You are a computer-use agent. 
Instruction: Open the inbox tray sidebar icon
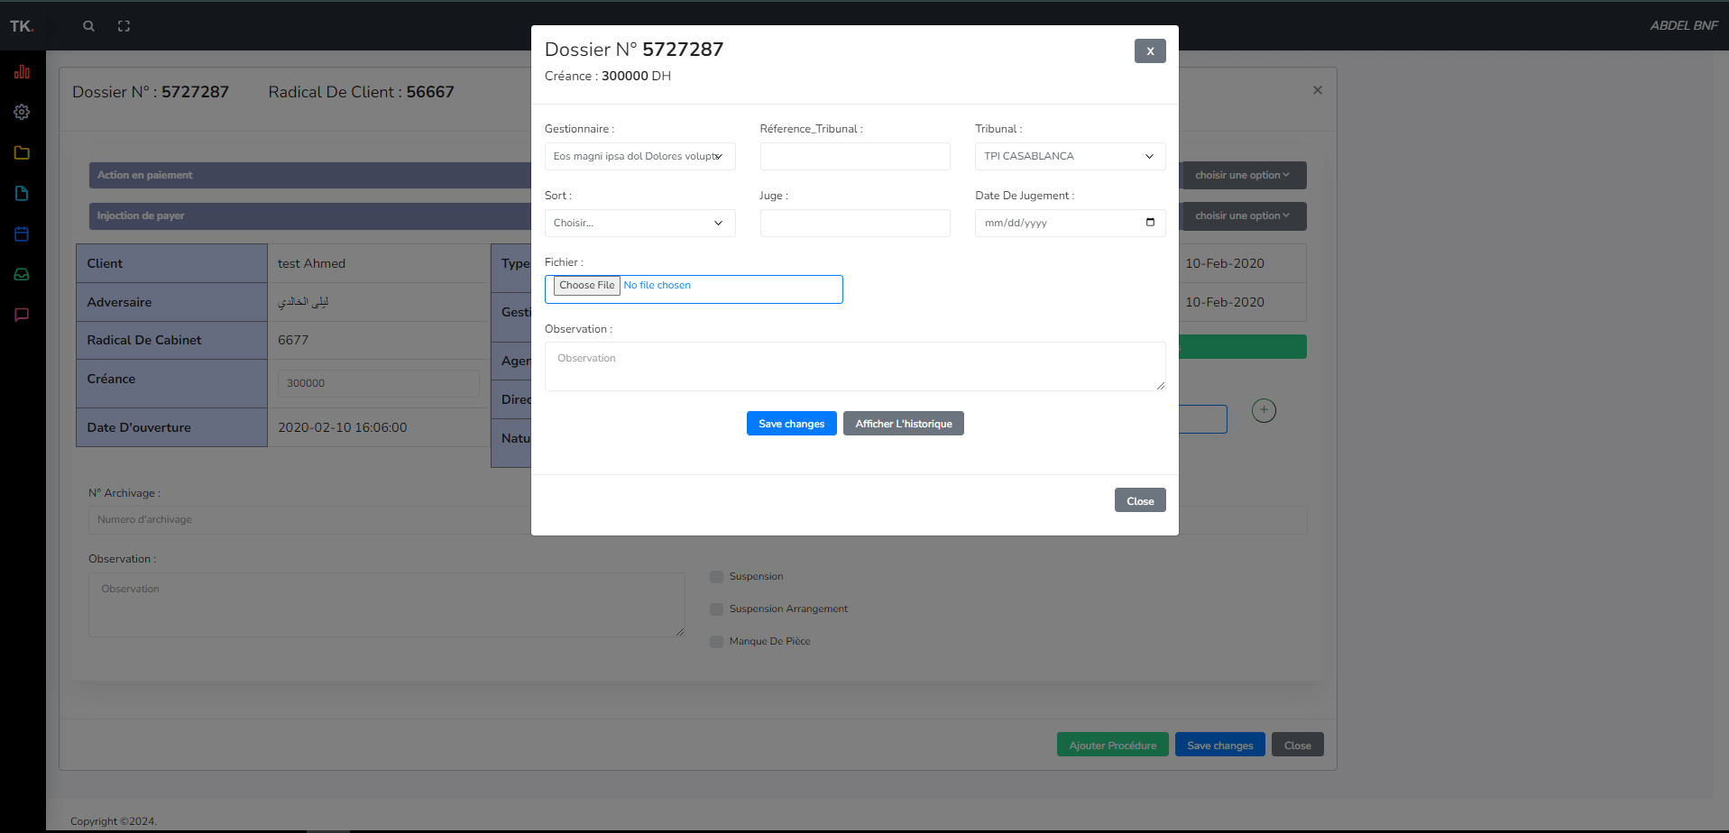click(22, 274)
